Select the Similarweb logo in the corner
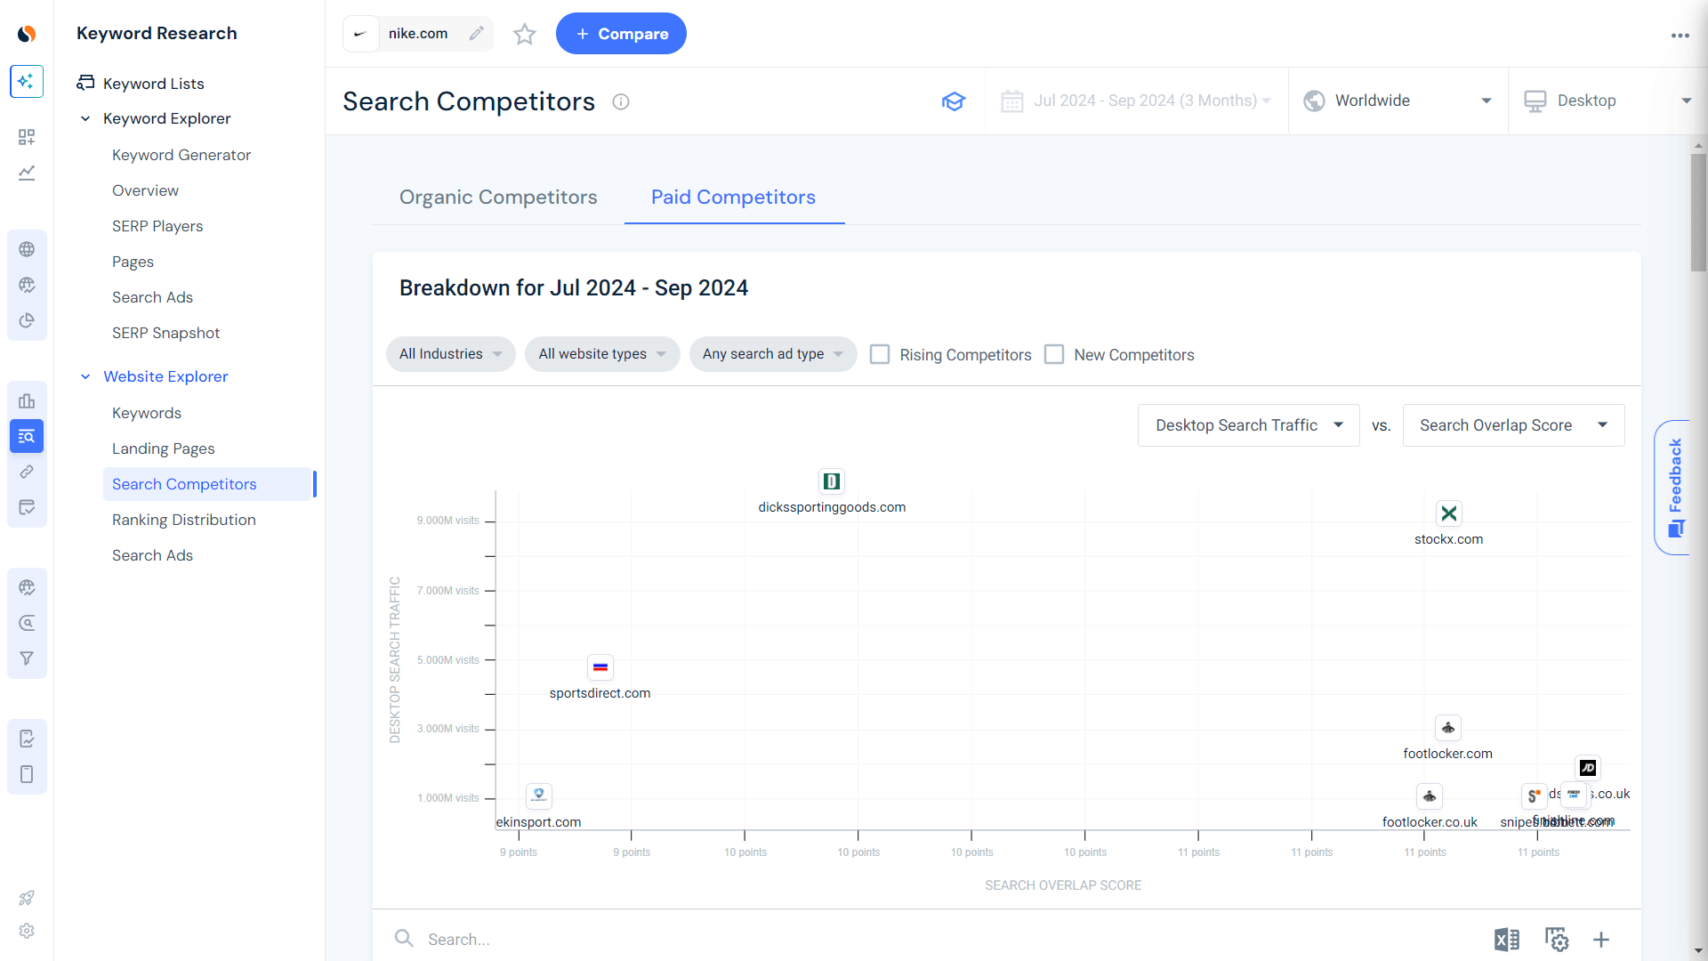1708x961 pixels. (x=27, y=33)
